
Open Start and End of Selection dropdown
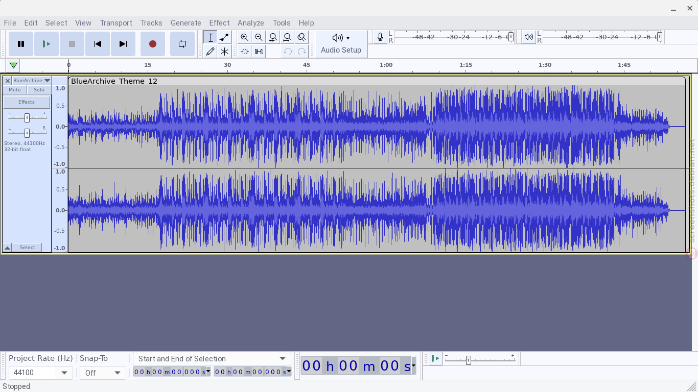tap(212, 359)
